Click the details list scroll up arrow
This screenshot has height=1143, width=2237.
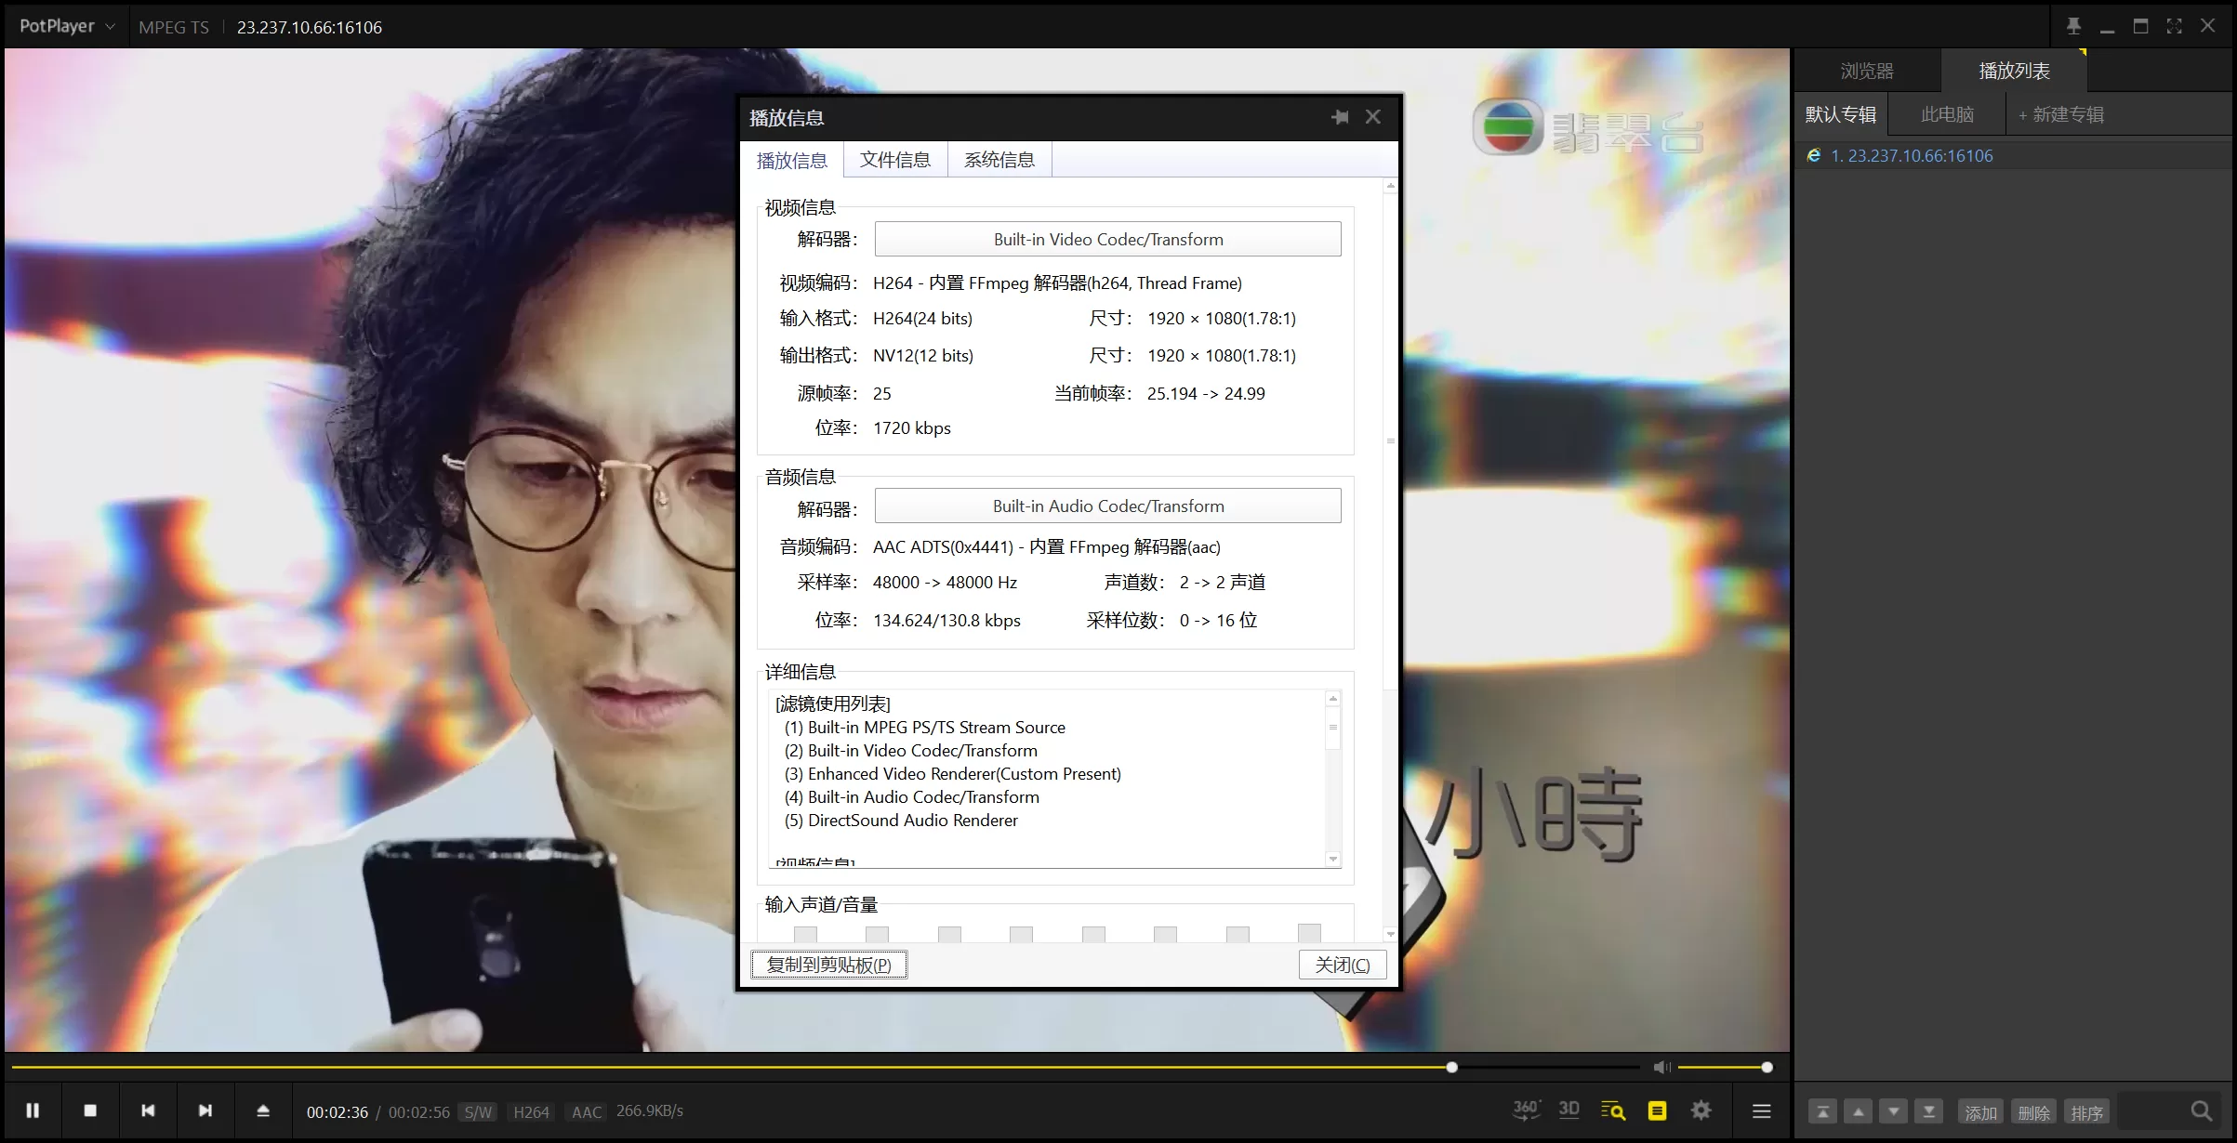(x=1333, y=698)
